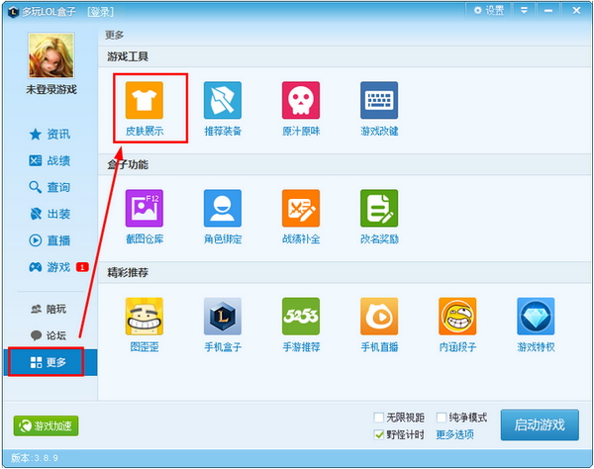Click the 游戏工具 section header
The height and width of the screenshot is (469, 594).
(x=128, y=56)
